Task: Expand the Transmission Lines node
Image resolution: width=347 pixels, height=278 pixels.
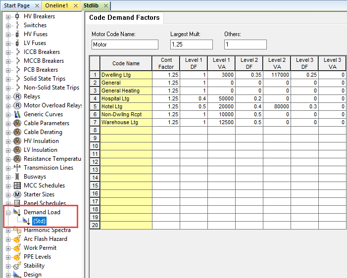Action: click(8, 168)
